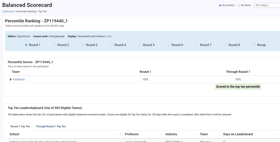Expand the Andrews team row chevron
Image resolution: width=280 pixels, height=142 pixels.
[x=10, y=80]
